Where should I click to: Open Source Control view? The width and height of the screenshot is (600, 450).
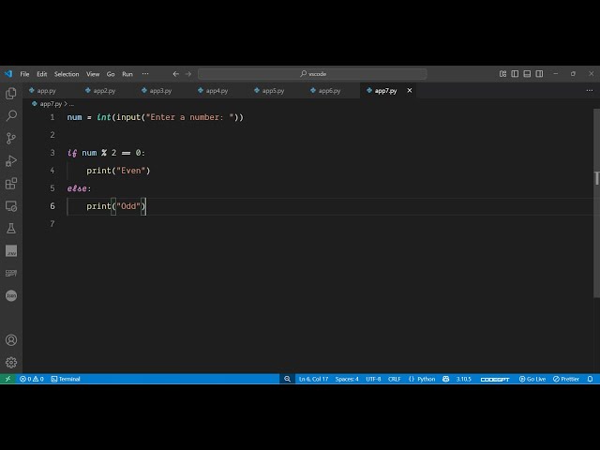(x=11, y=138)
